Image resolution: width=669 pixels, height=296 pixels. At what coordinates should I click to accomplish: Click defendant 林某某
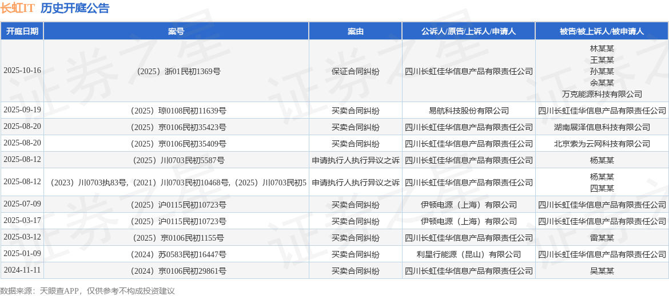[602, 48]
